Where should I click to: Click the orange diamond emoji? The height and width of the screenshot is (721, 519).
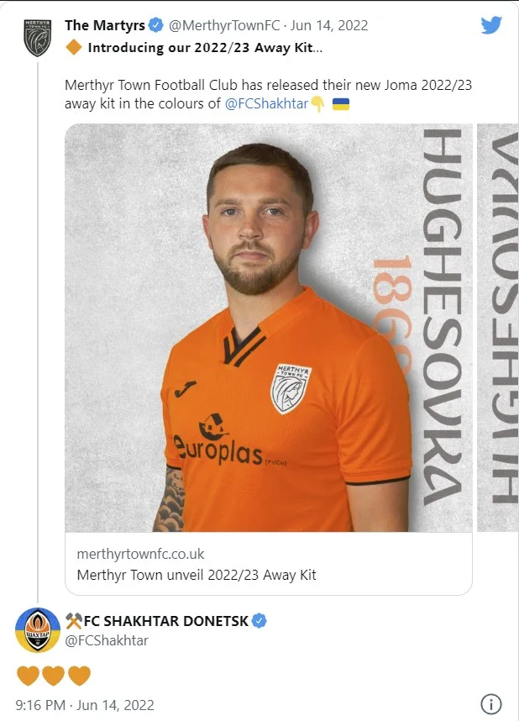tap(74, 47)
